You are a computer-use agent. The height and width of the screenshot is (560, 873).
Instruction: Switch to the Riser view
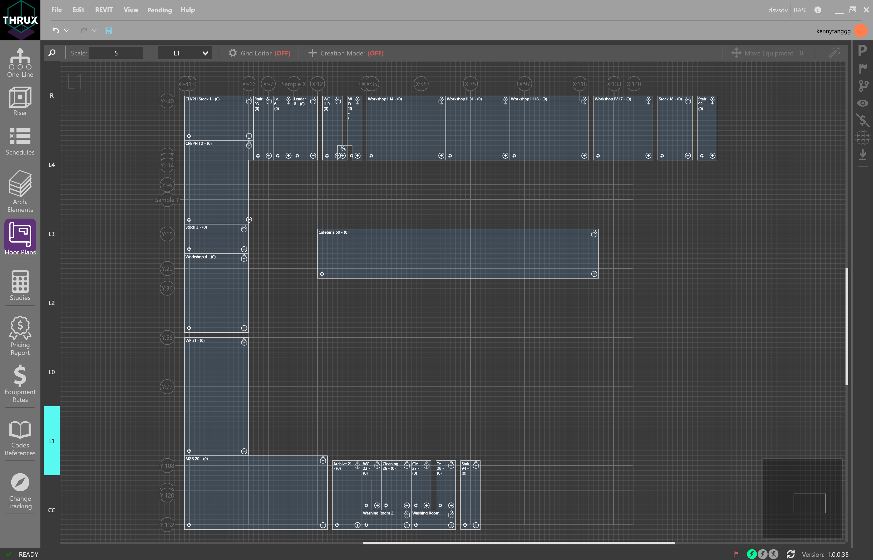click(20, 102)
